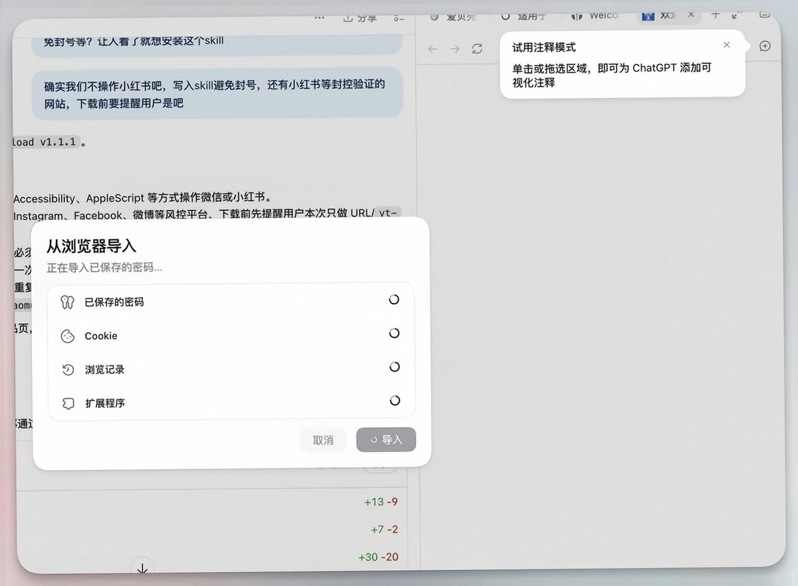Viewport: 798px width, 586px height.
Task: Reload the page with the refresh icon
Action: [x=477, y=49]
